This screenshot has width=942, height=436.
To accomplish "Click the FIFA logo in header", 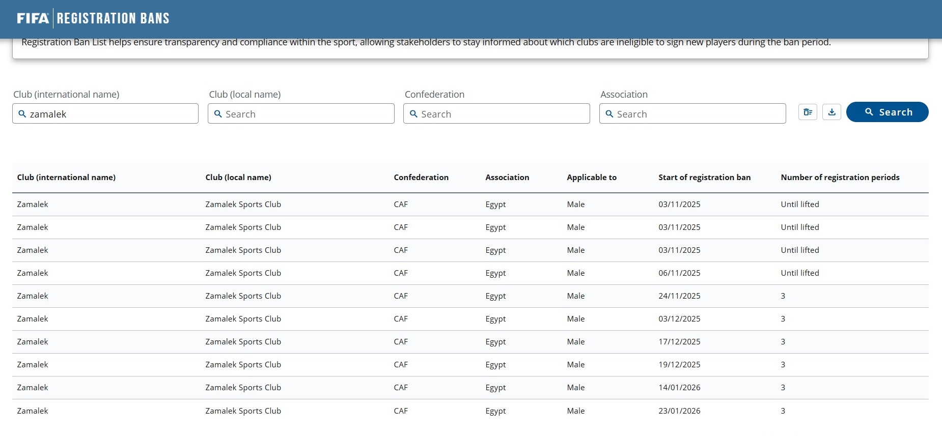I will [x=33, y=18].
